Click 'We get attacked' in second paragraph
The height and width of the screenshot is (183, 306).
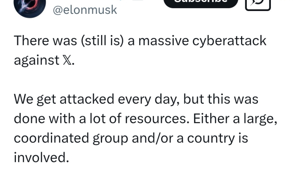point(64,99)
